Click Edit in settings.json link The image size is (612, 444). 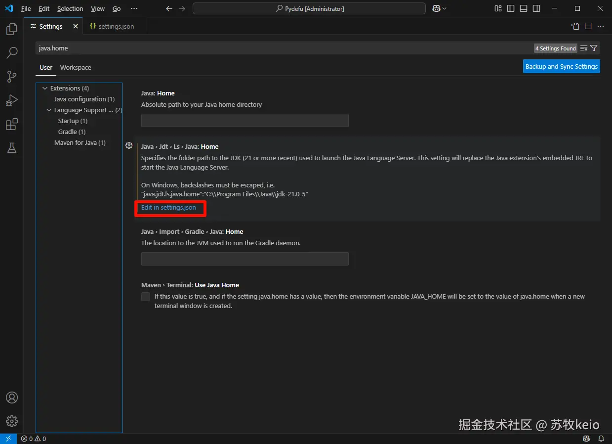point(168,207)
